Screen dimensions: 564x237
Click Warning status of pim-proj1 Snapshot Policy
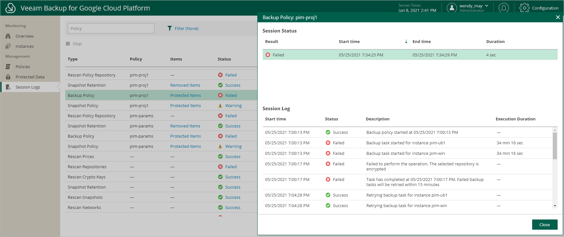point(233,105)
